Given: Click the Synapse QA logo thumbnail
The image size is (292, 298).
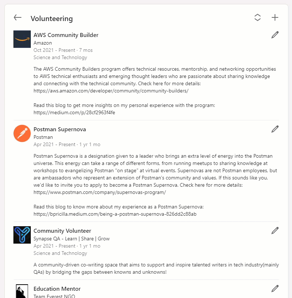Looking at the screenshot, I should 22,235.
